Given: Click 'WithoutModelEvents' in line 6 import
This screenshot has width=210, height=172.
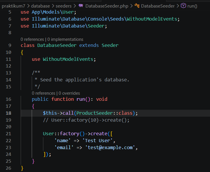Looking at the screenshot, I should click(x=152, y=19).
